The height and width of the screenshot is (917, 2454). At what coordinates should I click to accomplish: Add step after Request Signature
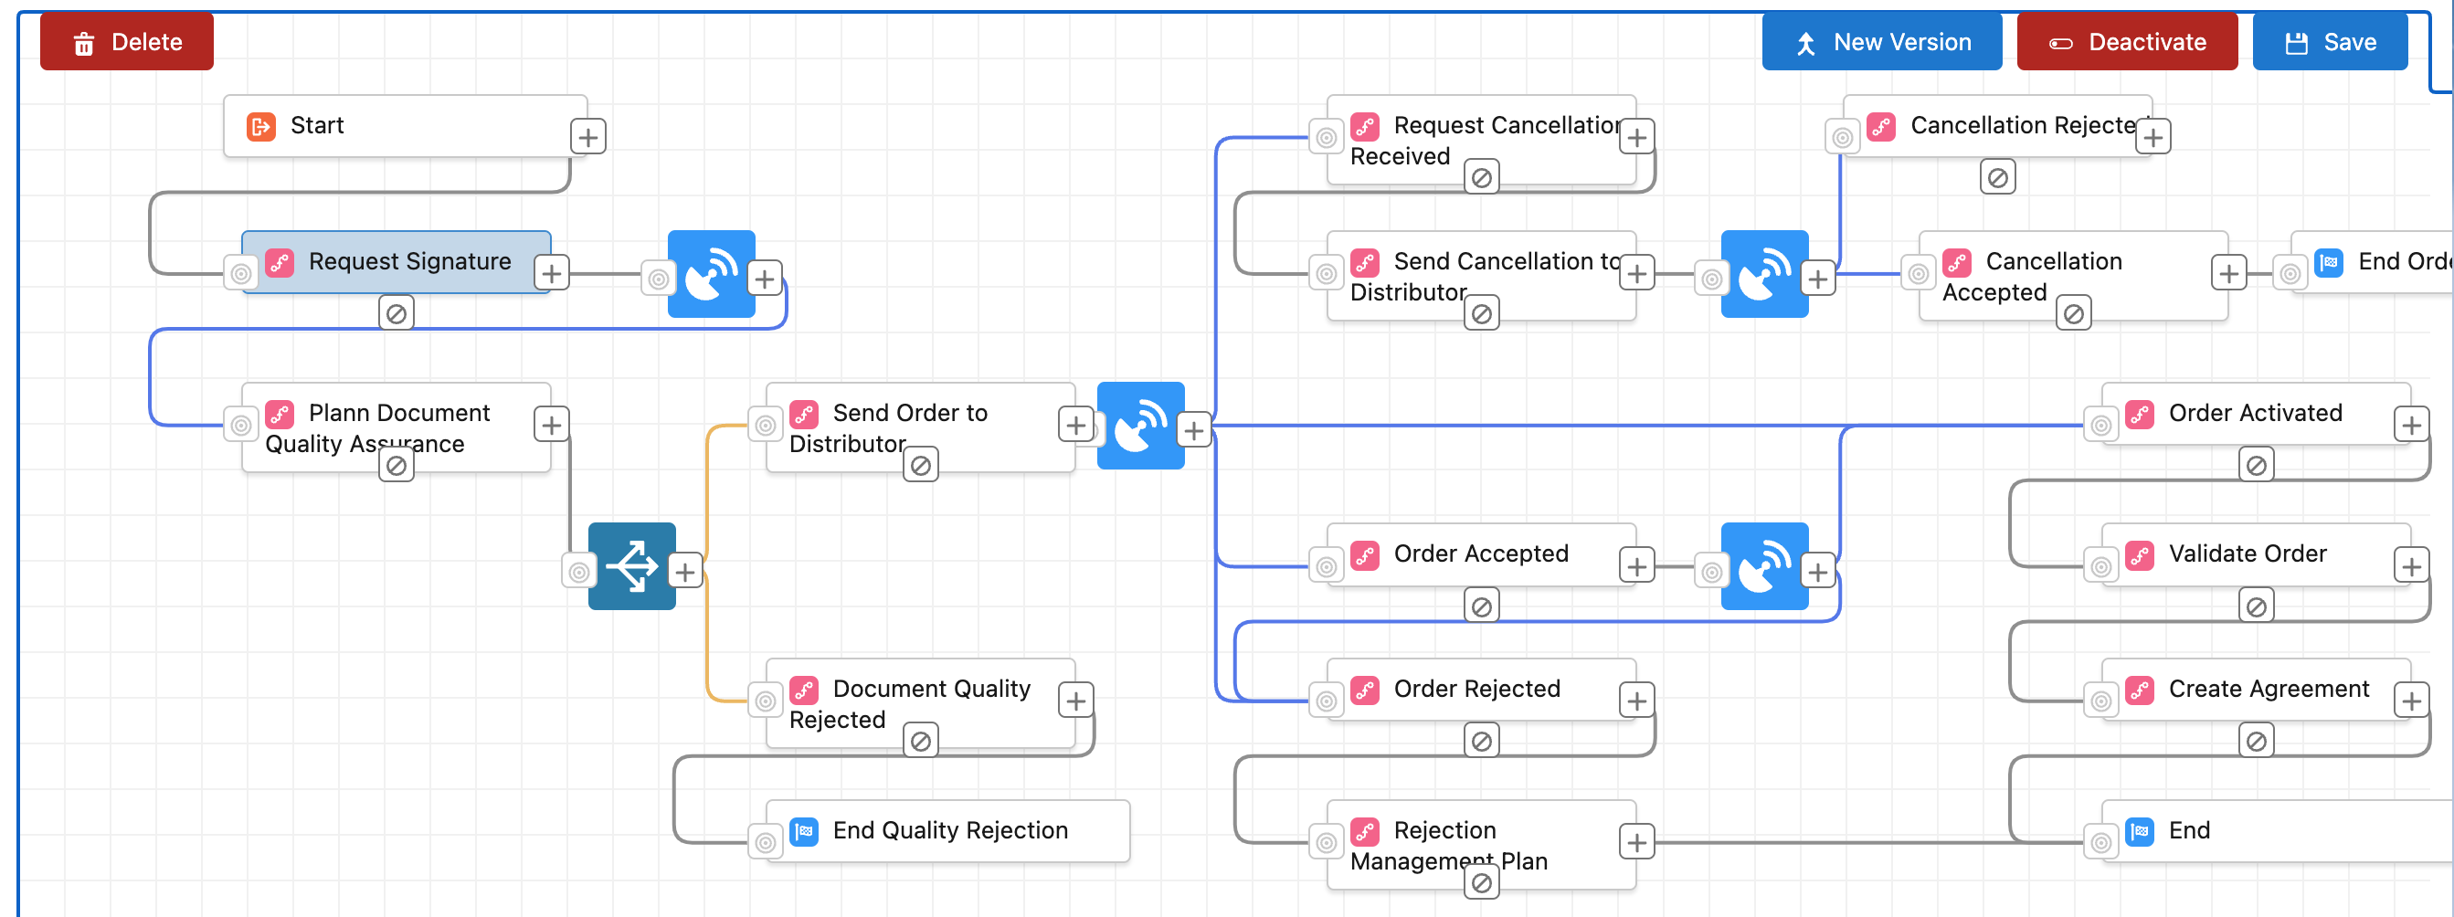(x=552, y=274)
